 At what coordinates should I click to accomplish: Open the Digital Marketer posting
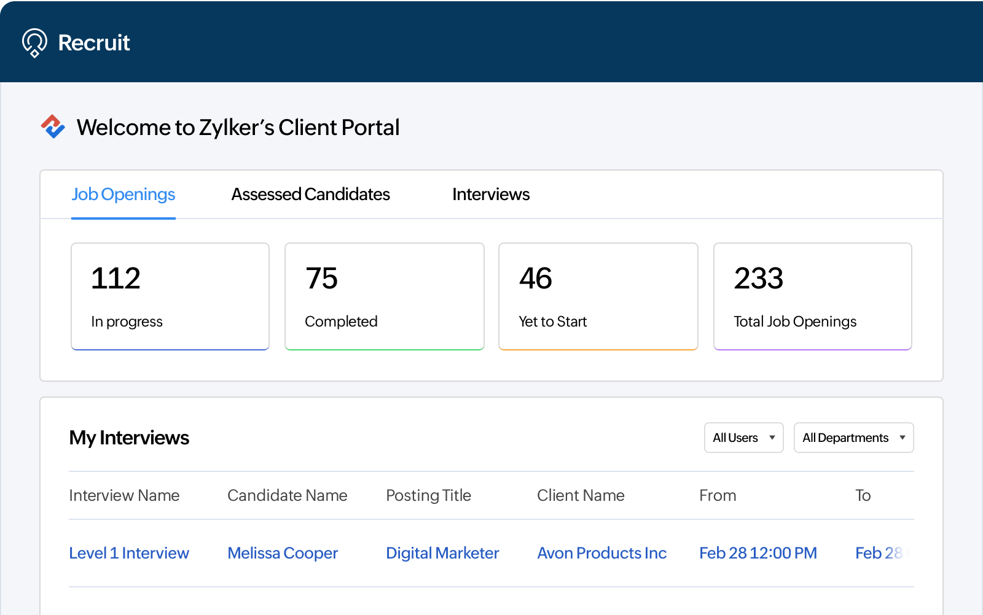(x=442, y=552)
